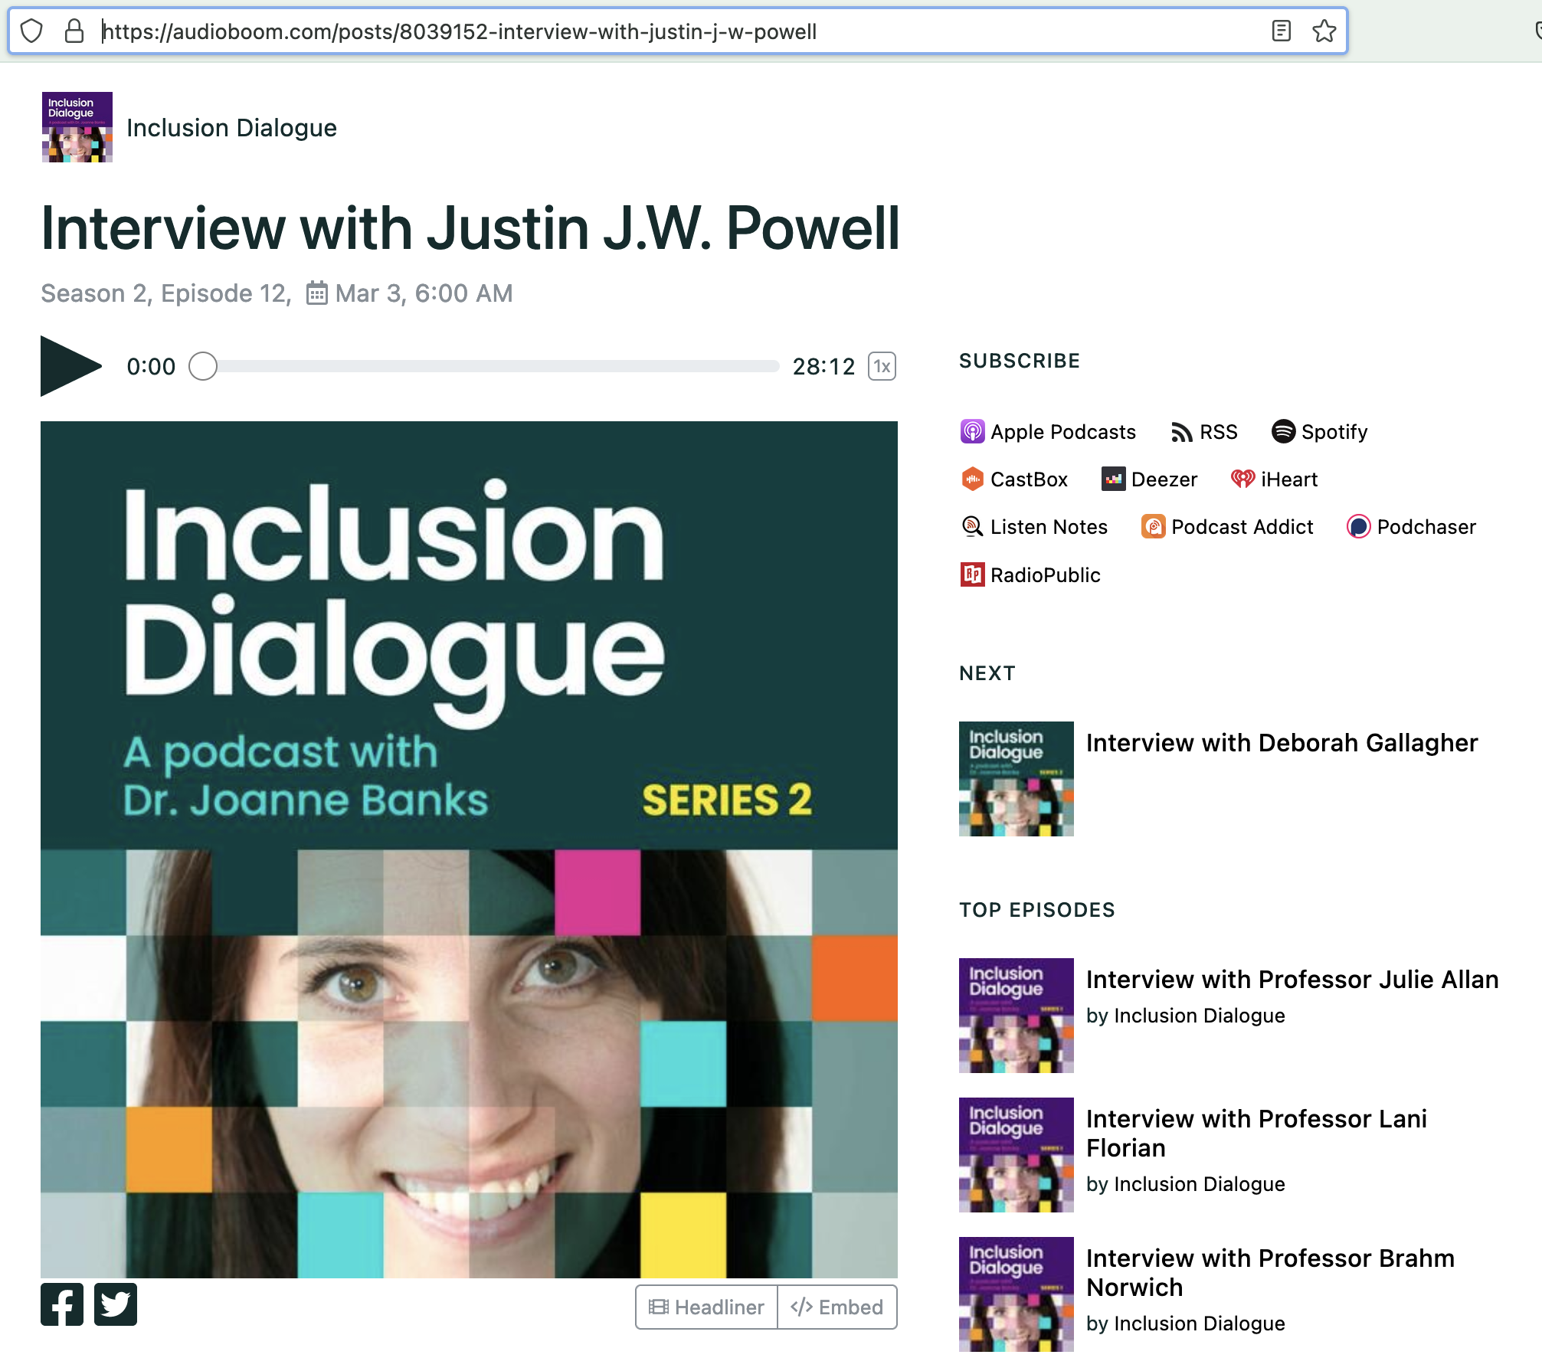Viewport: 1542px width, 1371px height.
Task: Click Interview with Professor Lani Florian thumbnail
Action: (1016, 1154)
